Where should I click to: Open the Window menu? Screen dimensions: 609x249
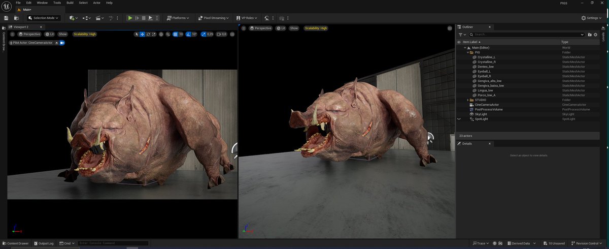[42, 3]
